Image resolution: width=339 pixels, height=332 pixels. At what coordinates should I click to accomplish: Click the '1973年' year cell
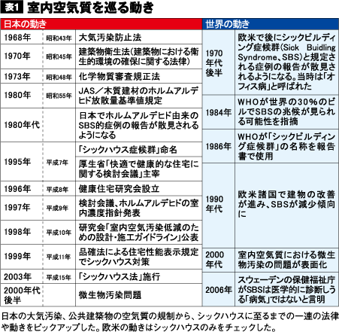coord(22,76)
